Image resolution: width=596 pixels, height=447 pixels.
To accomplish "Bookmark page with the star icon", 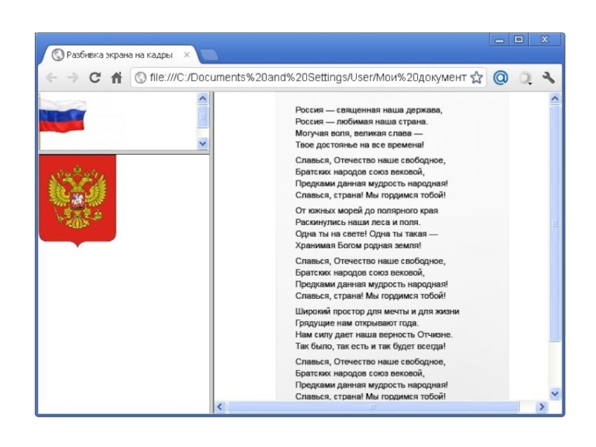I will [476, 77].
